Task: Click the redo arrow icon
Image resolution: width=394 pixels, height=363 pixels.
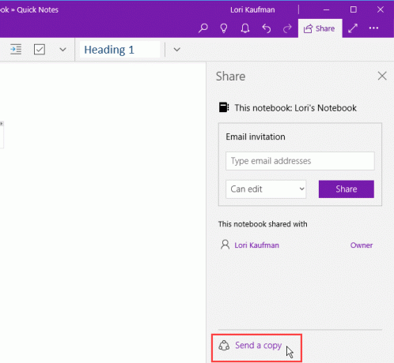Action: (287, 28)
